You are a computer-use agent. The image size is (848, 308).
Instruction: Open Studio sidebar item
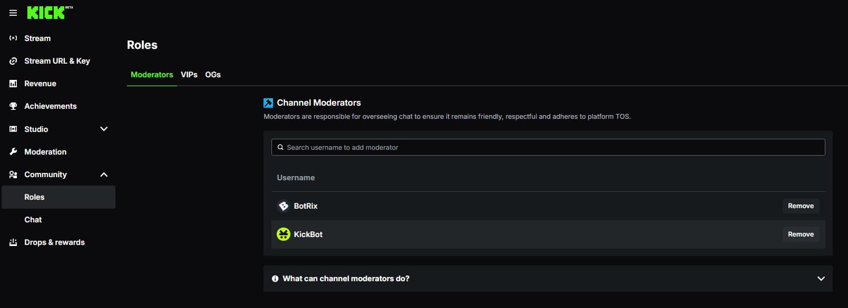tap(59, 129)
